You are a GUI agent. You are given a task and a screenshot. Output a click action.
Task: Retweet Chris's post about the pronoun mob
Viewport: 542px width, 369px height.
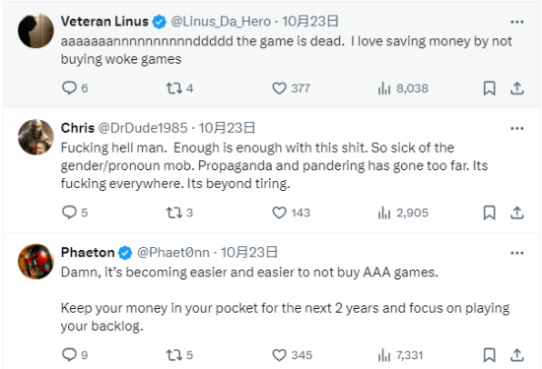coord(173,213)
